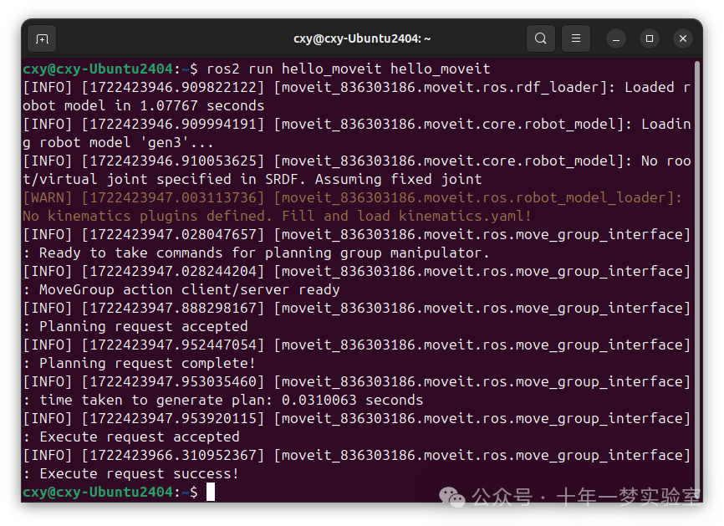Click the WARN timestamp [1722423947.003113736]
Image resolution: width=724 pixels, height=526 pixels.
click(x=173, y=197)
